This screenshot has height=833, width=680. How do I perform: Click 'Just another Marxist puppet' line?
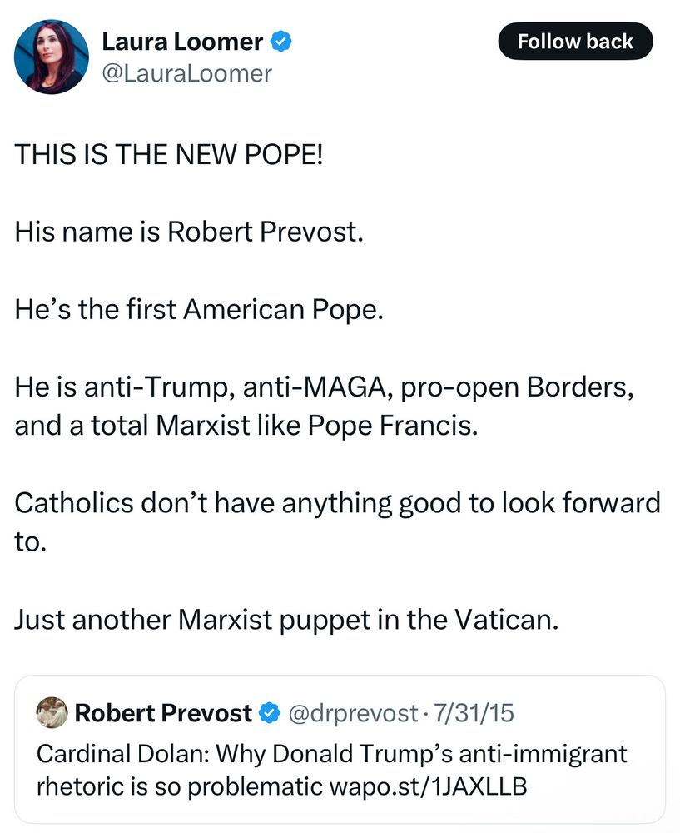tap(285, 619)
